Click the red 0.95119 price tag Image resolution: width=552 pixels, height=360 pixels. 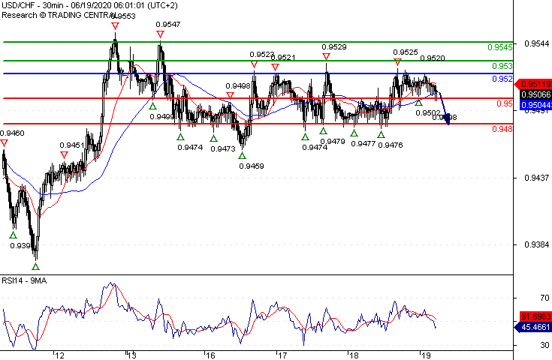pos(533,84)
